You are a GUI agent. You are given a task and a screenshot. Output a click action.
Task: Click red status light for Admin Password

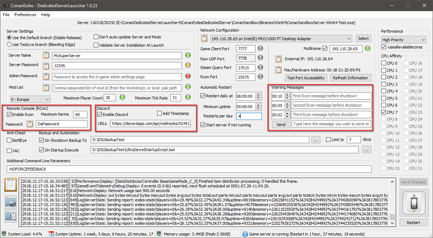[x=188, y=76]
